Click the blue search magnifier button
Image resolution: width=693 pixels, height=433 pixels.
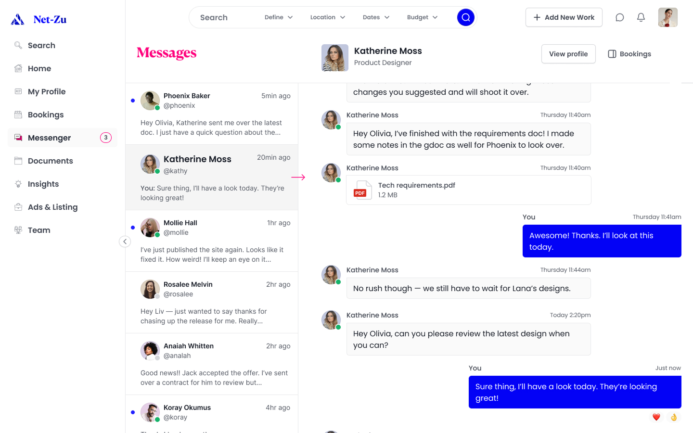465,17
